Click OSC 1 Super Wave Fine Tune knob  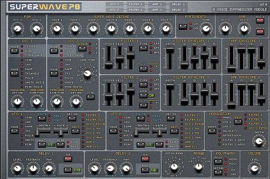pos(37,101)
